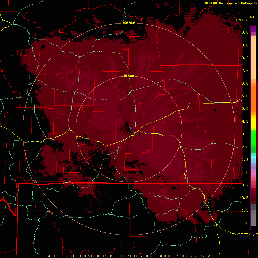The image size is (258, 258).
Task: Click the 5.0 legend value
Action: coord(245,109)
